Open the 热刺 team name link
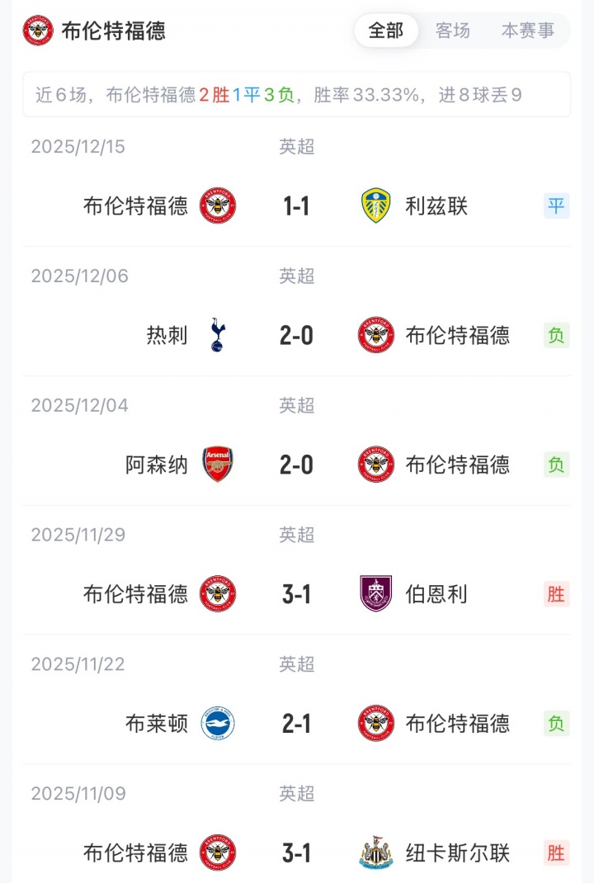Screen dimensions: 594x883 [x=167, y=335]
